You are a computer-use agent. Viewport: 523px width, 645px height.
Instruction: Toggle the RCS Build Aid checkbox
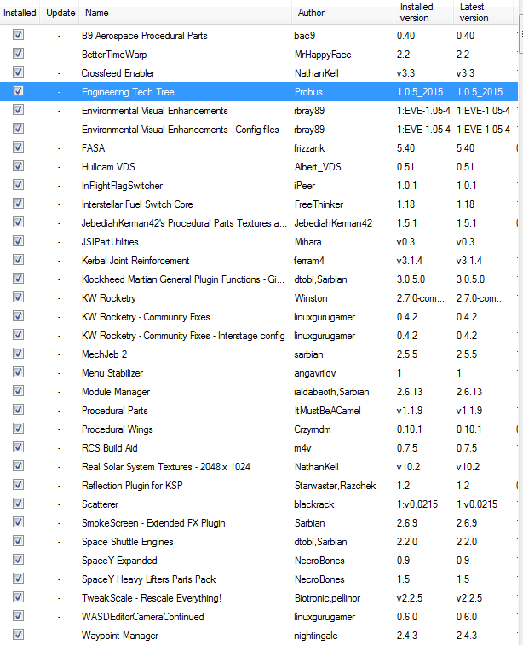pos(18,447)
